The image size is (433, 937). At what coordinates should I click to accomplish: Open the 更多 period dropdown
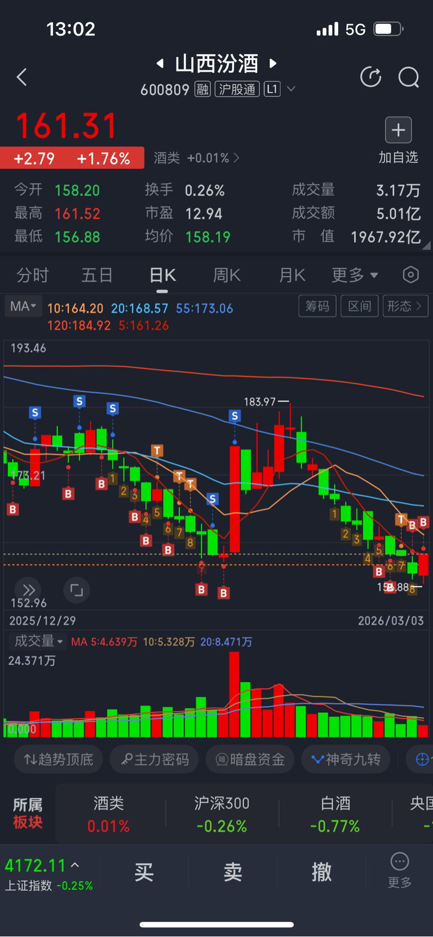[x=355, y=275]
